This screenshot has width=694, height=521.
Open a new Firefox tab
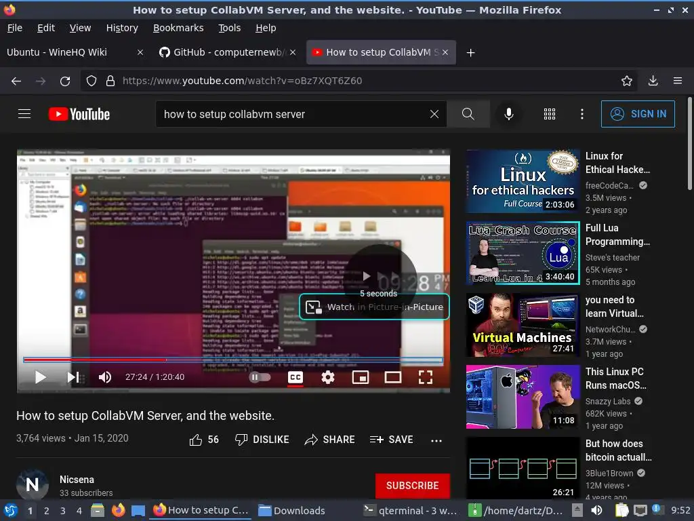[470, 53]
